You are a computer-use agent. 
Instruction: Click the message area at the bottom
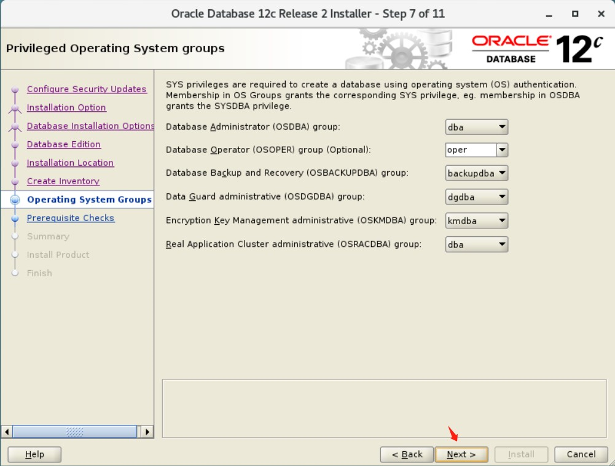(x=385, y=408)
